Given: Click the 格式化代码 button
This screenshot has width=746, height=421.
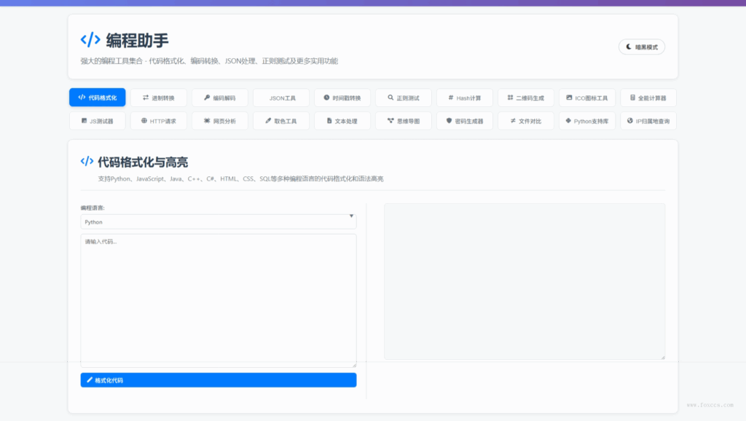Looking at the screenshot, I should click(x=219, y=380).
